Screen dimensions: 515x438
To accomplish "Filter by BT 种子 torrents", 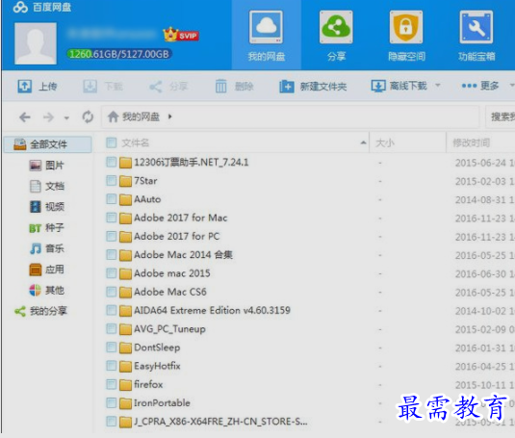I will (46, 228).
